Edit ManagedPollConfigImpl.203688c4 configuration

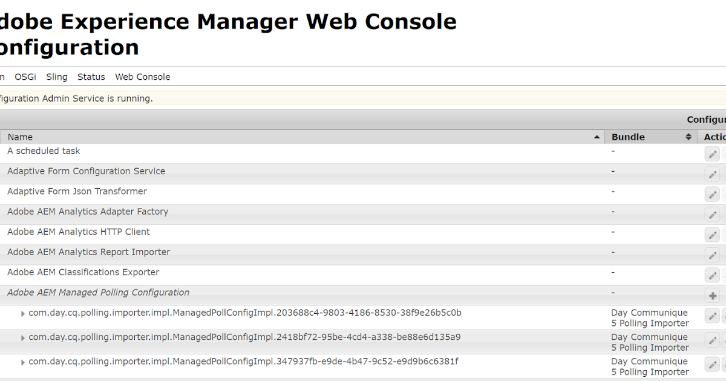712,315
